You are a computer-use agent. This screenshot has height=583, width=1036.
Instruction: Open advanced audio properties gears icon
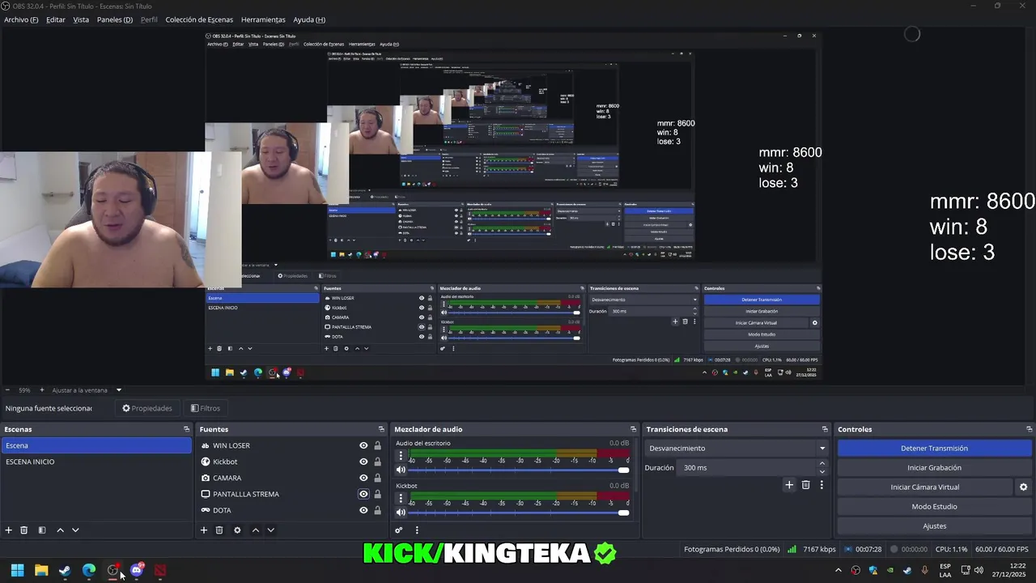[399, 530]
